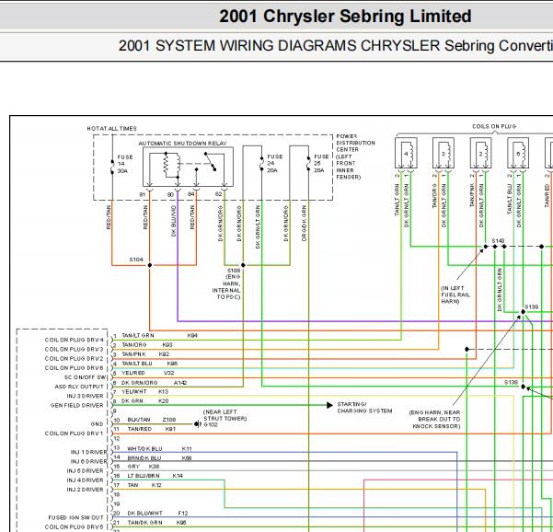Click the 'INJ 2 DRIVER' pin label
553x532 pixels.
click(86, 490)
